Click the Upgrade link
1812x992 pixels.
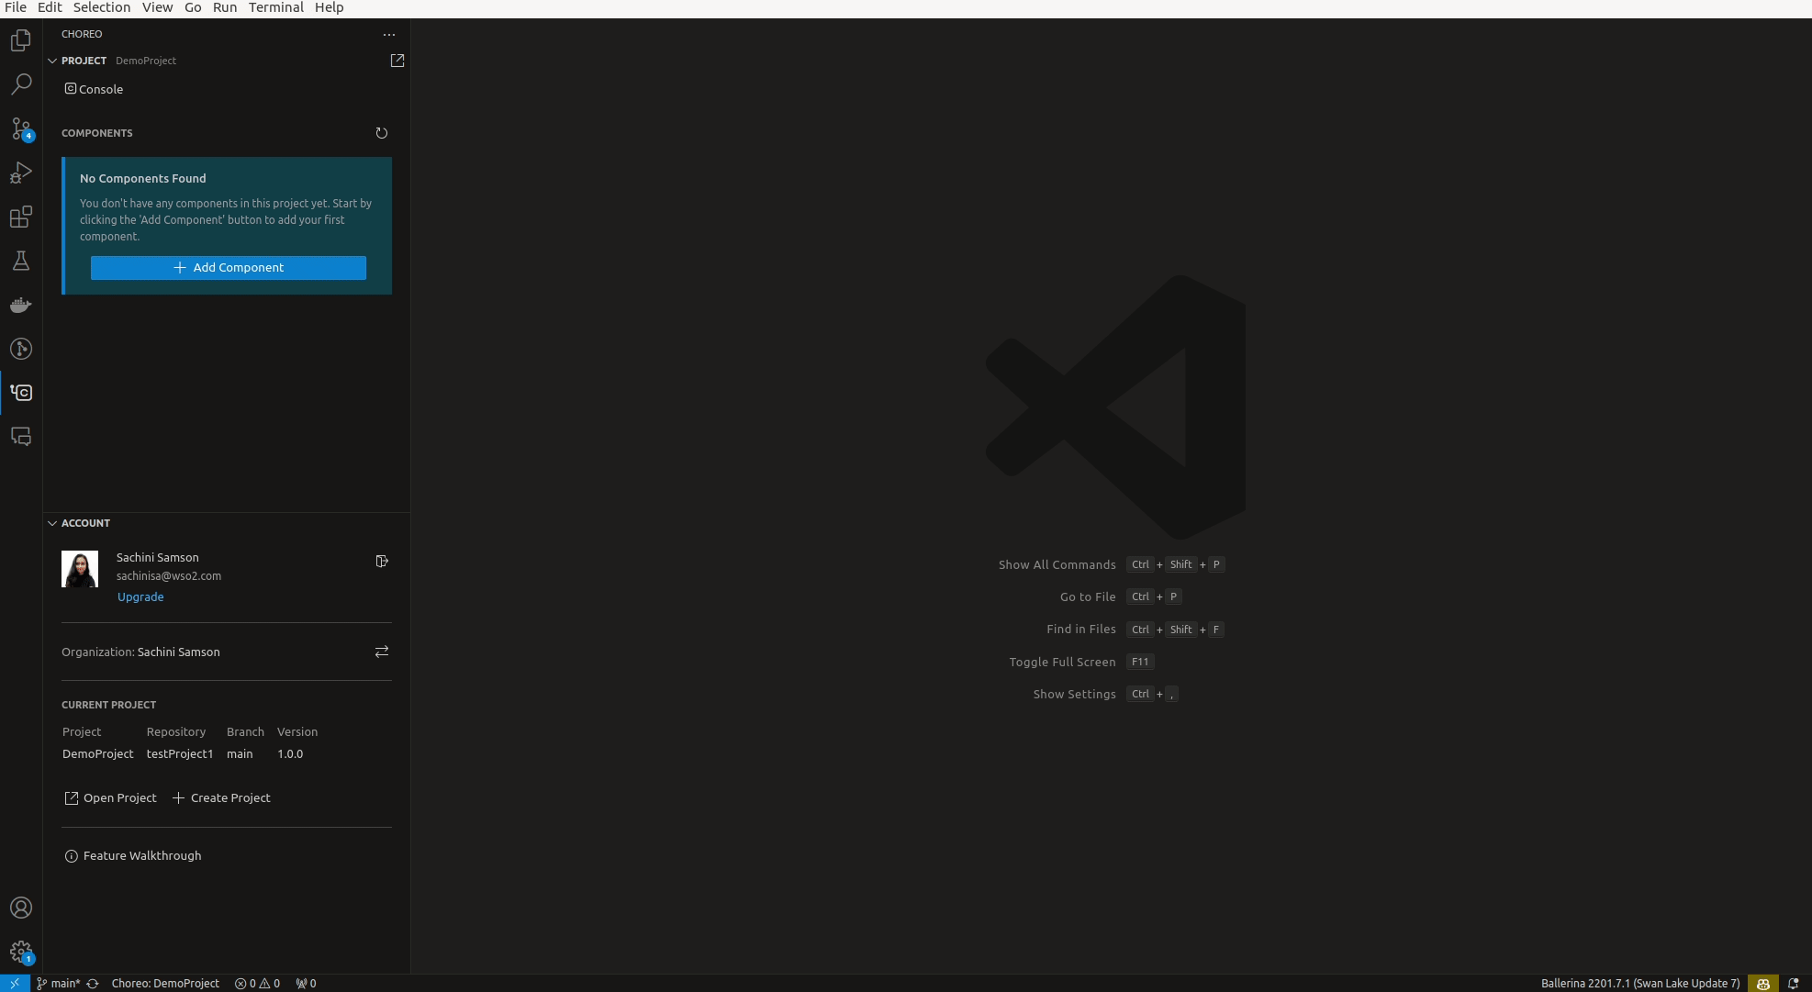click(x=140, y=596)
